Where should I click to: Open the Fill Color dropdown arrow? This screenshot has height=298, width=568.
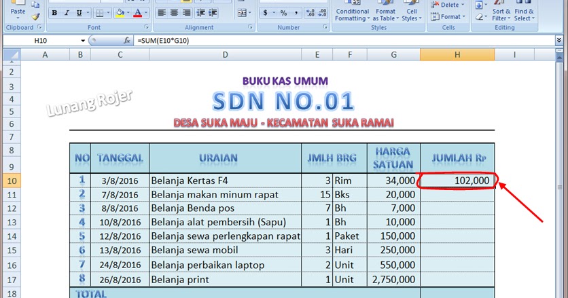tap(128, 13)
